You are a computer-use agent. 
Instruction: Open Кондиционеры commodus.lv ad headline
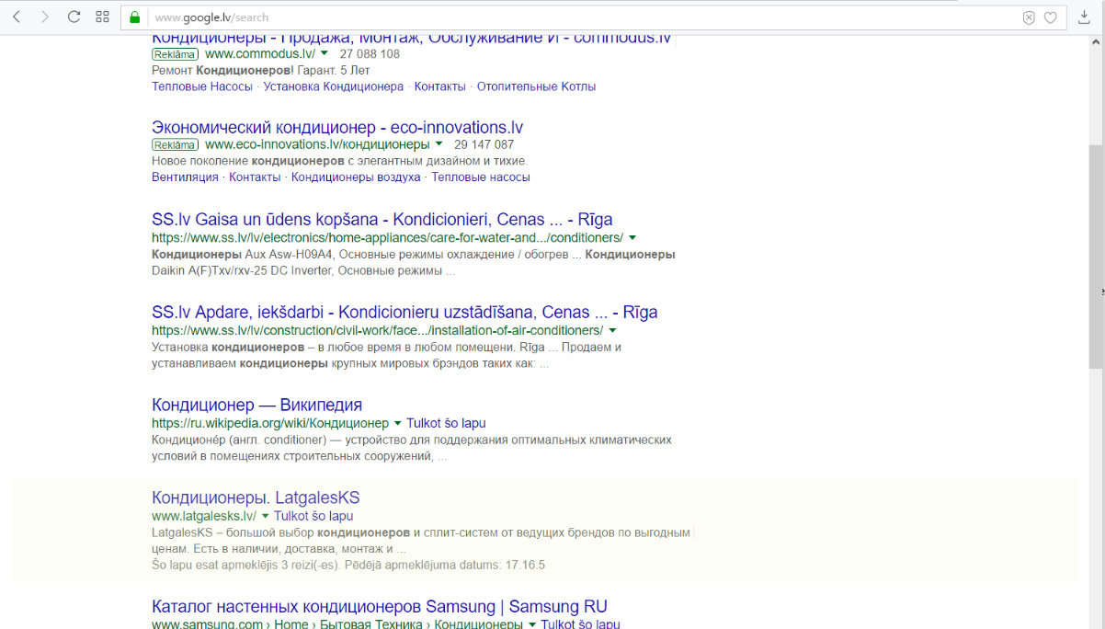[411, 39]
